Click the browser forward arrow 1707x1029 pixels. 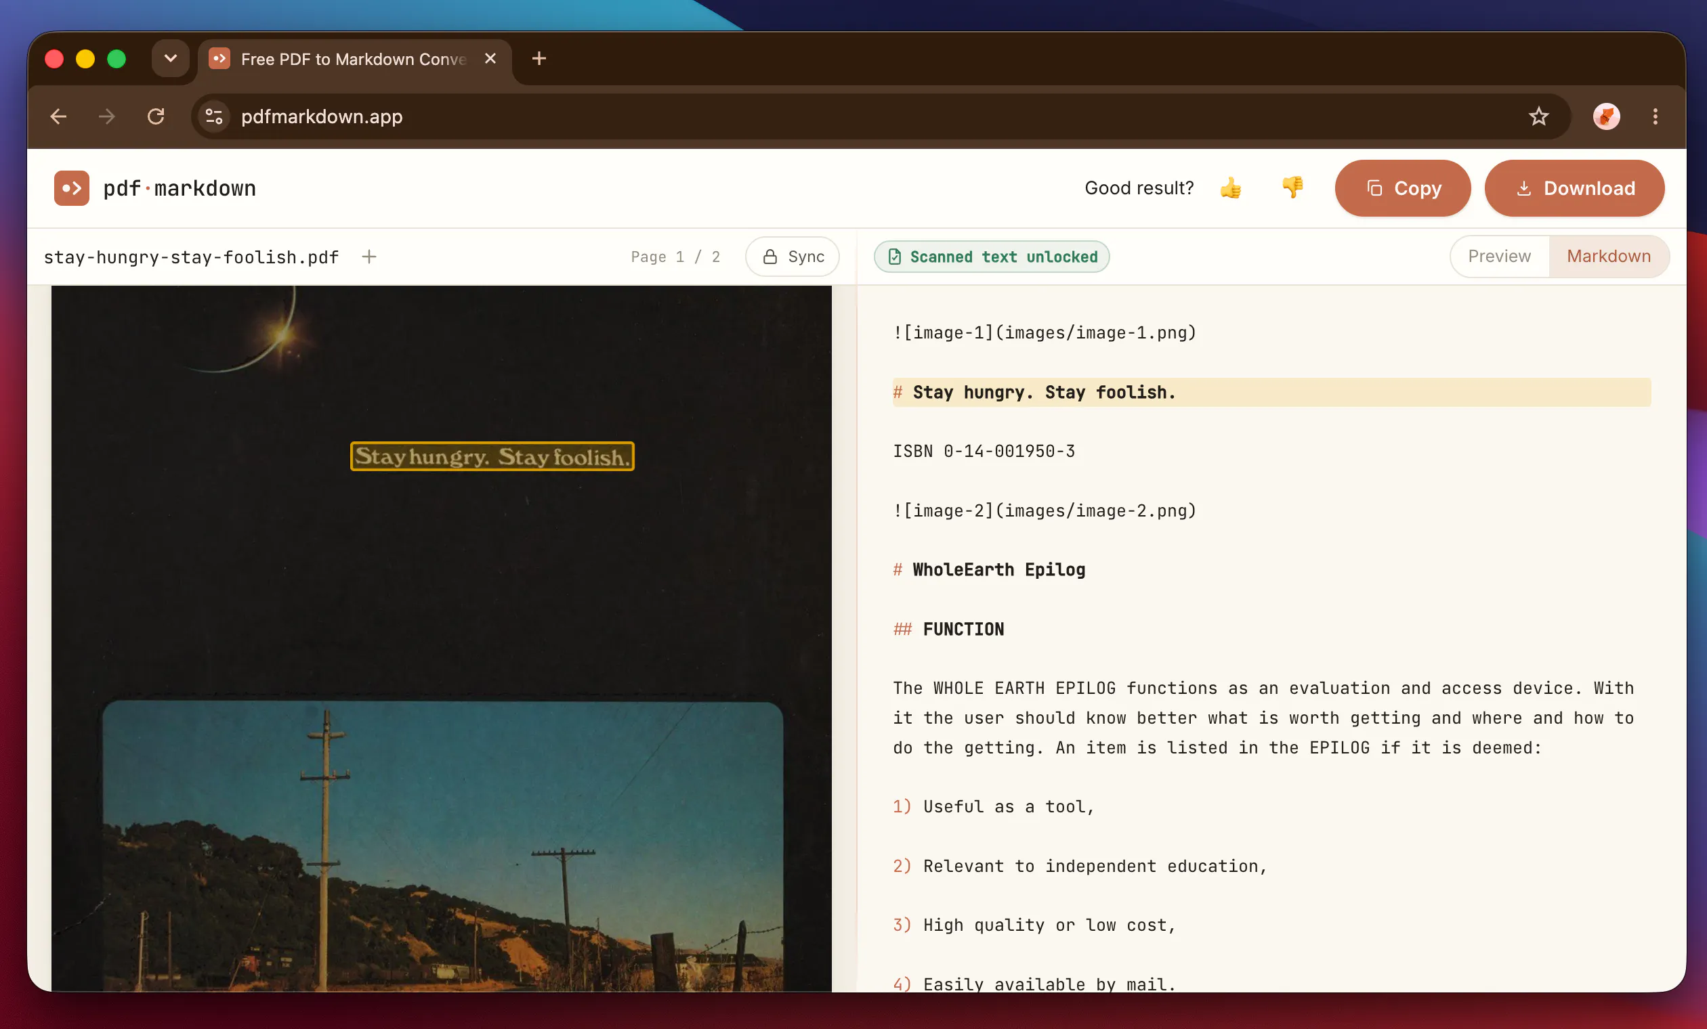[107, 116]
